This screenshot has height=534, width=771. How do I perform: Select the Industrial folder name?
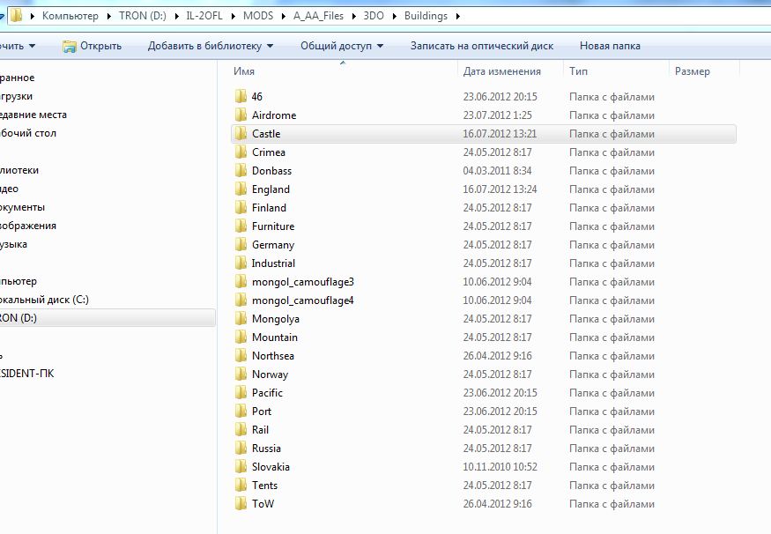point(273,263)
